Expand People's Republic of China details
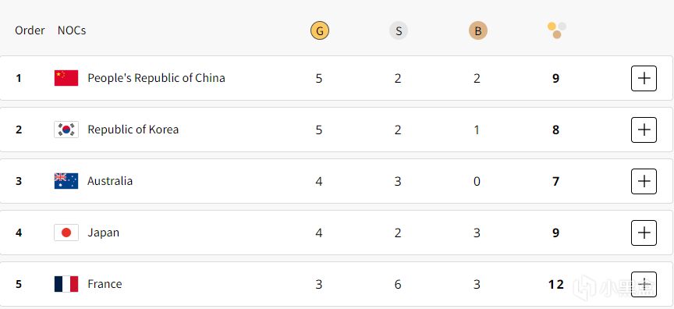 pos(644,78)
